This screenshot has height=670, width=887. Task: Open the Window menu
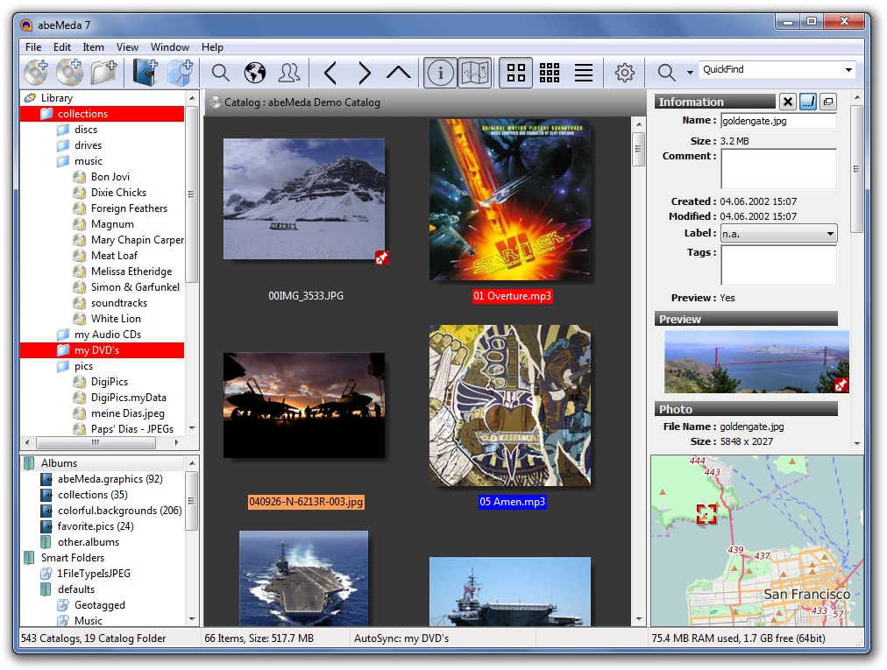[169, 47]
